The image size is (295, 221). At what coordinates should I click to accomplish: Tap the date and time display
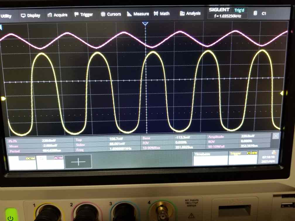pos(270,159)
